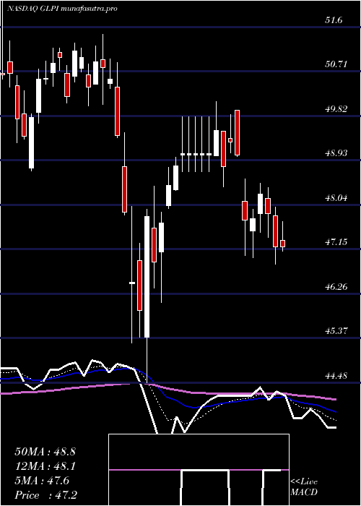Select the 47.15 price axis label
The image size is (361, 506).
pos(336,241)
